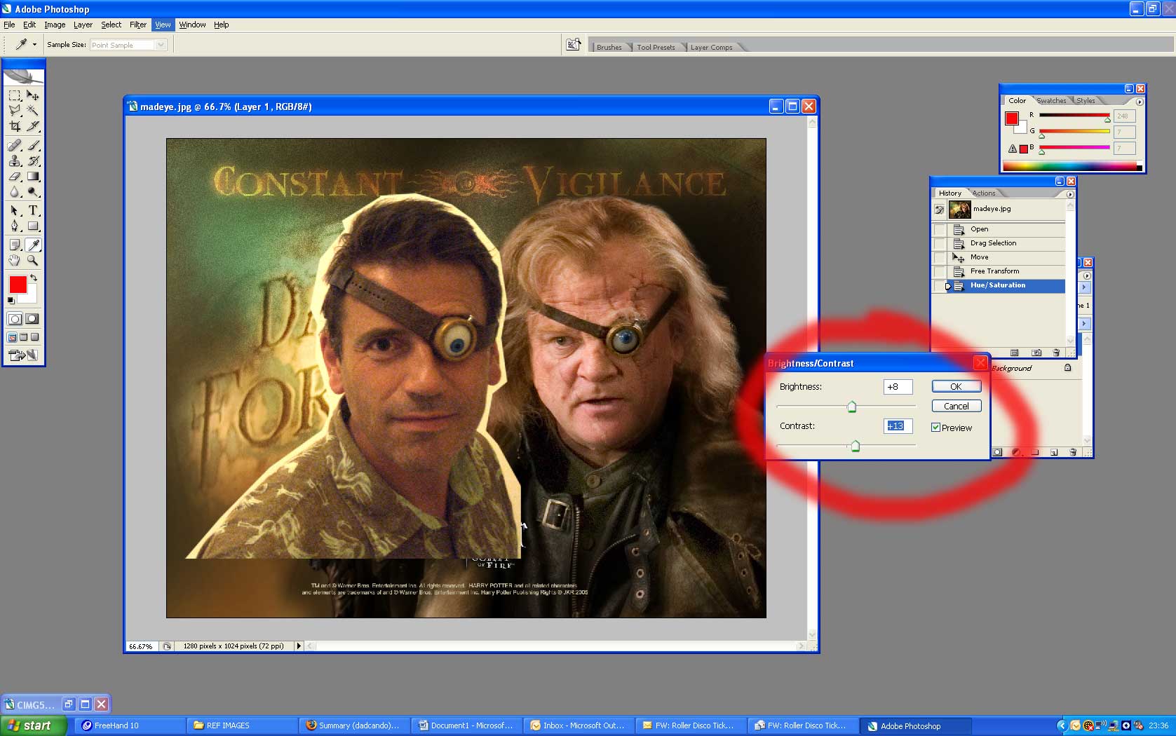Select the Blur tool

15,192
